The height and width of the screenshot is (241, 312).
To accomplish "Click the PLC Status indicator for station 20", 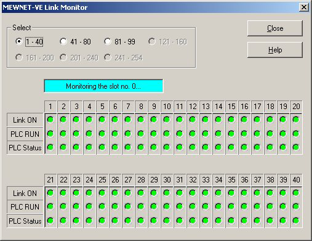I will (x=296, y=147).
